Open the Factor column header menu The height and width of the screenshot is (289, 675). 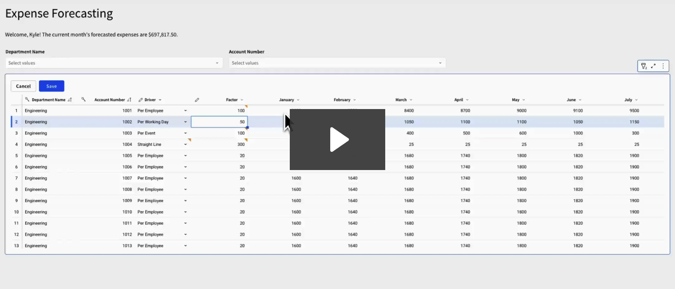pos(242,100)
